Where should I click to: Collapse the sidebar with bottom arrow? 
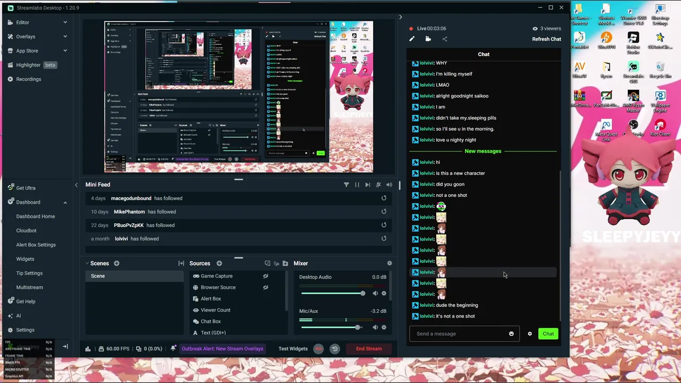coord(65,346)
